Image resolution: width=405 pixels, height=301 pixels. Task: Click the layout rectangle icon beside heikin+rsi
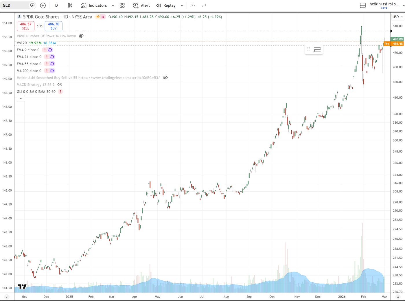click(362, 5)
